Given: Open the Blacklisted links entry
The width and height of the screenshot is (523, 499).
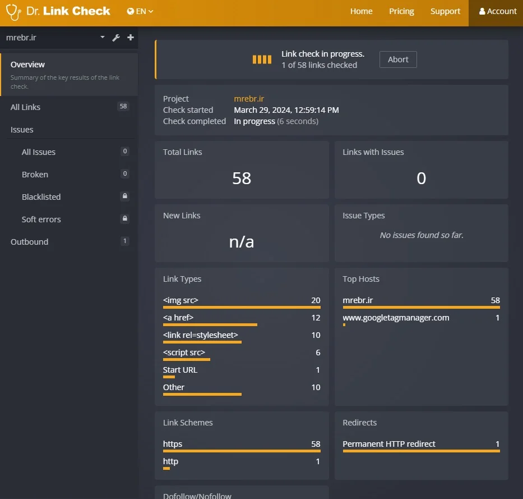Looking at the screenshot, I should [x=69, y=196].
